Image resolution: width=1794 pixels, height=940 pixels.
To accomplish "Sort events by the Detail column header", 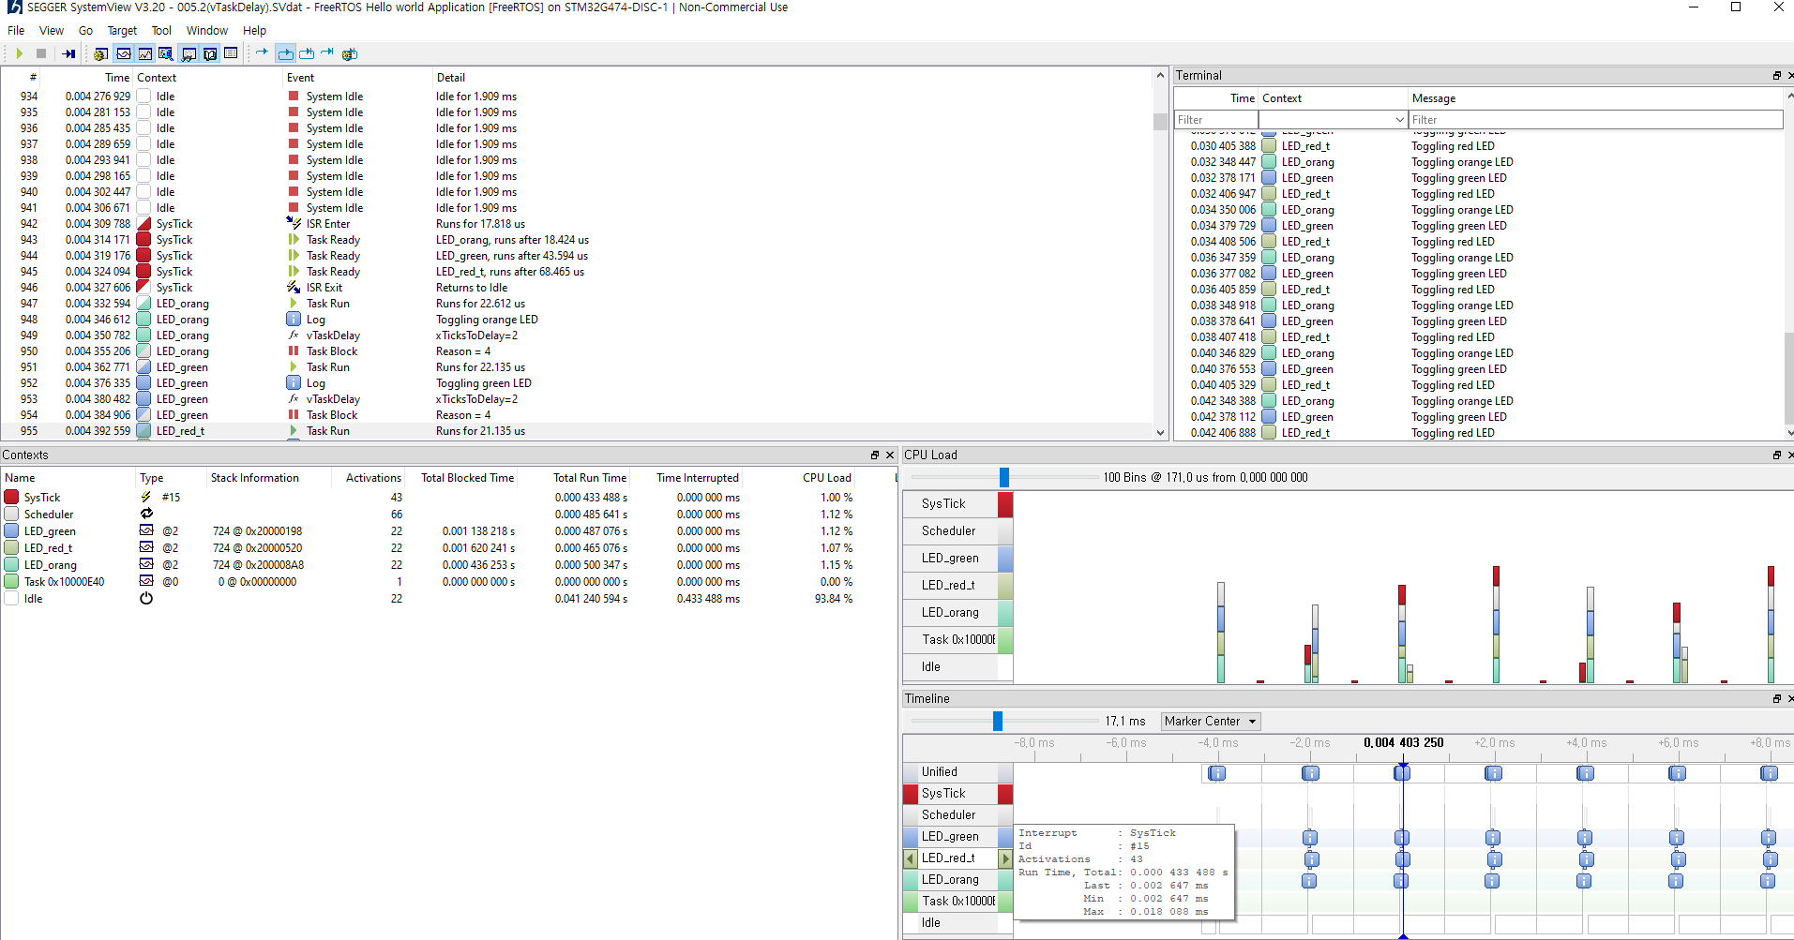I will pyautogui.click(x=451, y=78).
